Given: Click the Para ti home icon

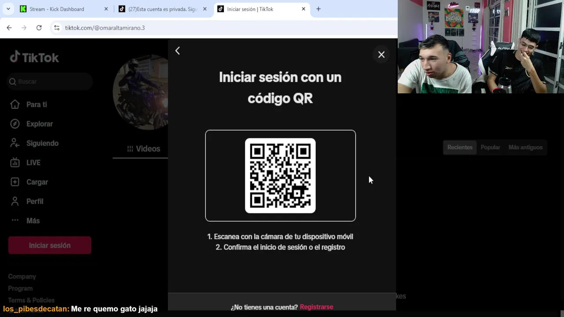Looking at the screenshot, I should [x=15, y=104].
